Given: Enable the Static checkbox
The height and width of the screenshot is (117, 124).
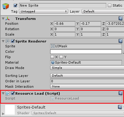Looking at the screenshot, I should point(110,5).
